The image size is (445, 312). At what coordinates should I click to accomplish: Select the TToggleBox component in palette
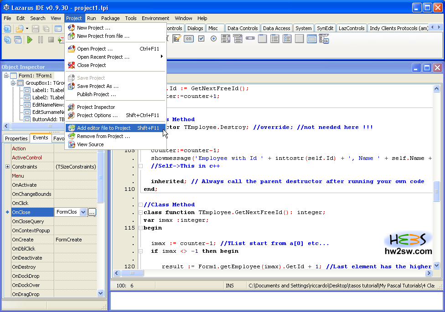click(189, 39)
